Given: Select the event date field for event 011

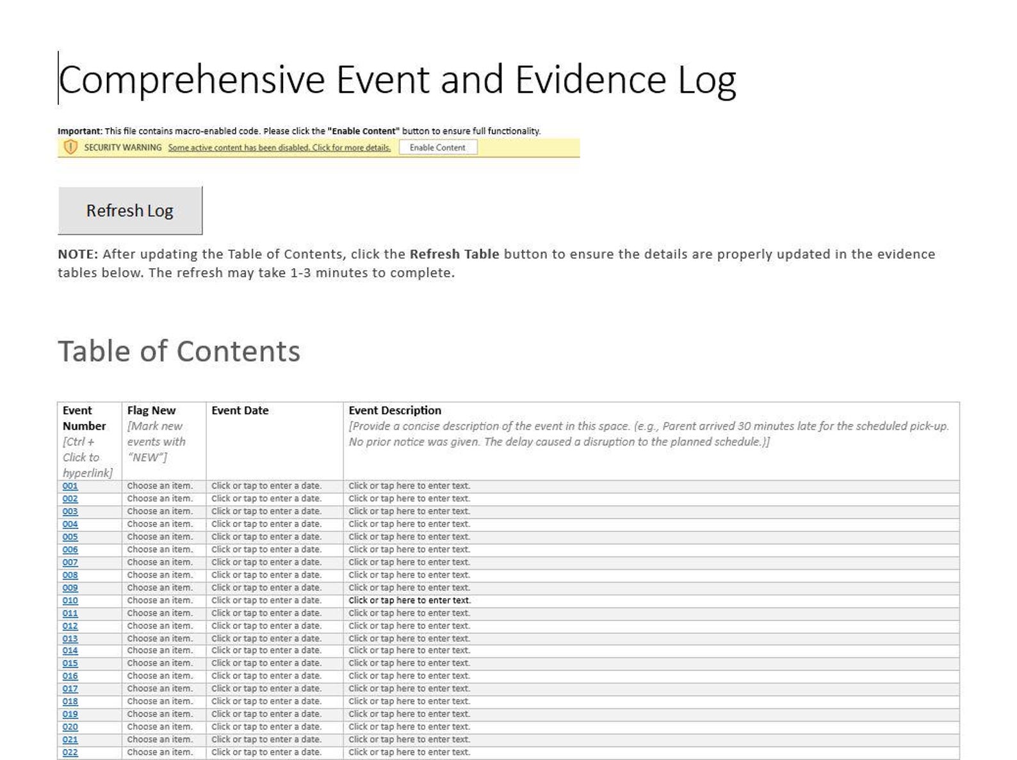Looking at the screenshot, I should click(266, 613).
